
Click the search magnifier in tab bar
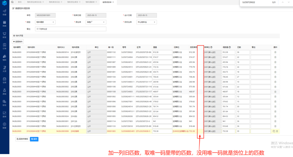click(x=13, y=2)
